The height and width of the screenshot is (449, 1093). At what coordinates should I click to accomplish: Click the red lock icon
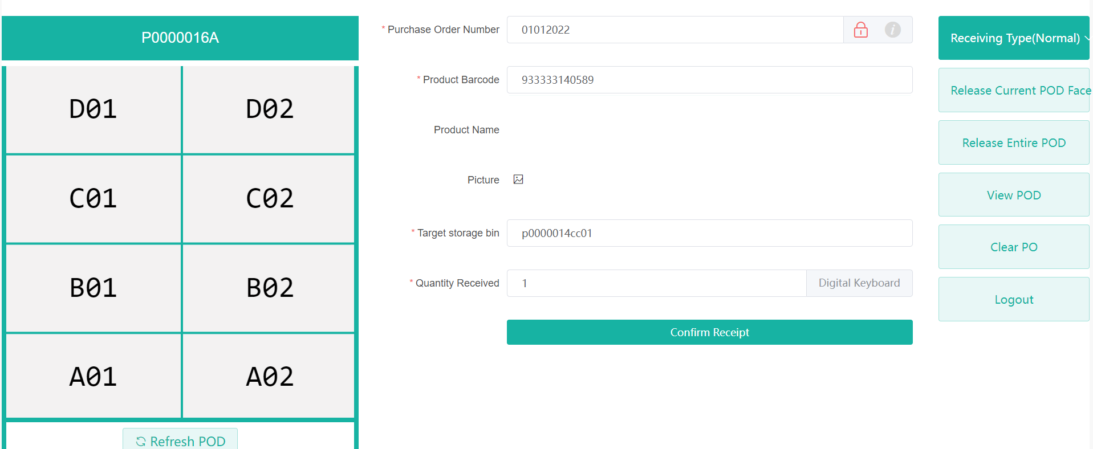[860, 30]
